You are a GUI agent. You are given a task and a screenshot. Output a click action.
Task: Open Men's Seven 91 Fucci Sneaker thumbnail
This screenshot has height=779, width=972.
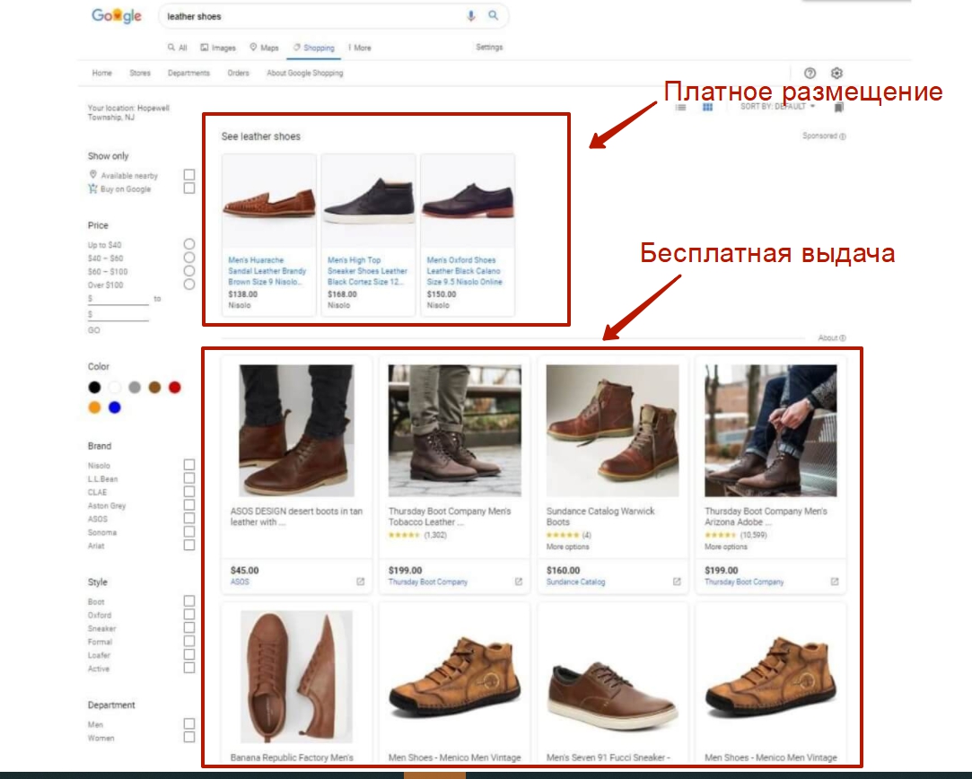coord(612,694)
